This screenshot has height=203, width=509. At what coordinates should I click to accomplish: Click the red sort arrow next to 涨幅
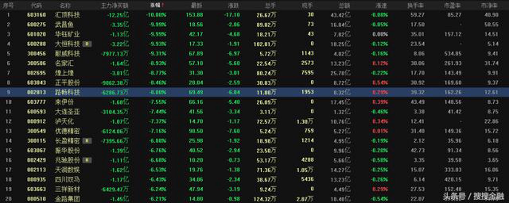pos(163,5)
